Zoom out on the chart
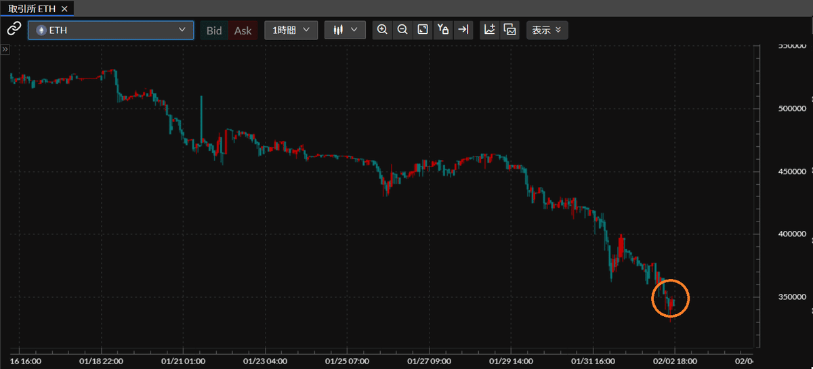This screenshot has height=369, width=813. [402, 30]
